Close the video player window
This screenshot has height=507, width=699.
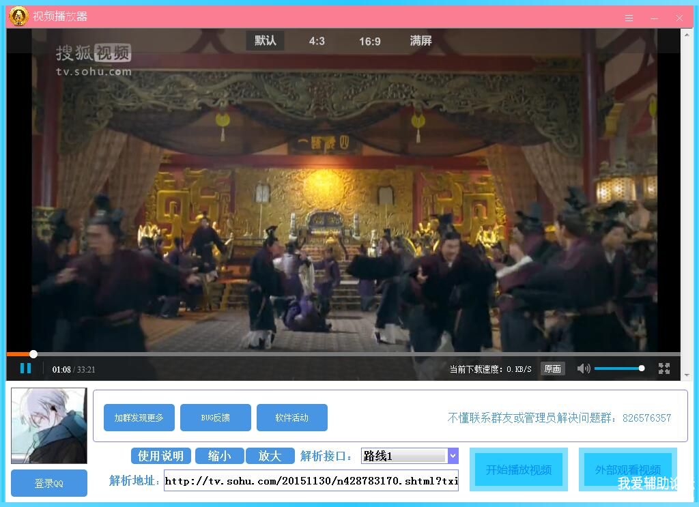(x=679, y=18)
